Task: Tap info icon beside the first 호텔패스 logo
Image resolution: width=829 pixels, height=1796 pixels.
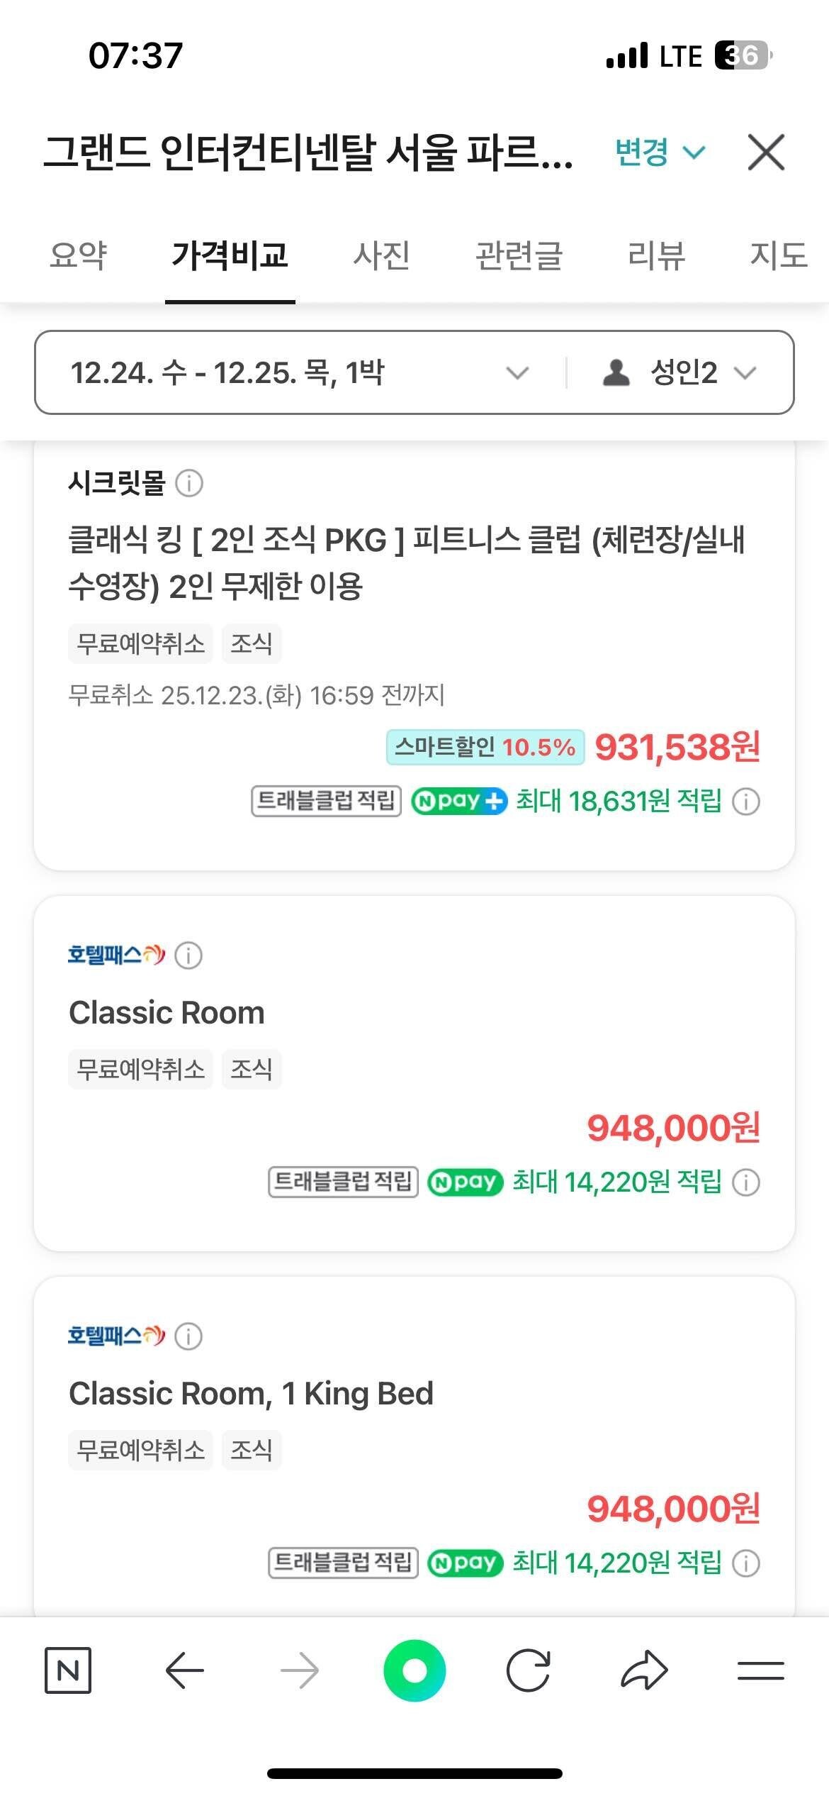Action: tap(186, 955)
